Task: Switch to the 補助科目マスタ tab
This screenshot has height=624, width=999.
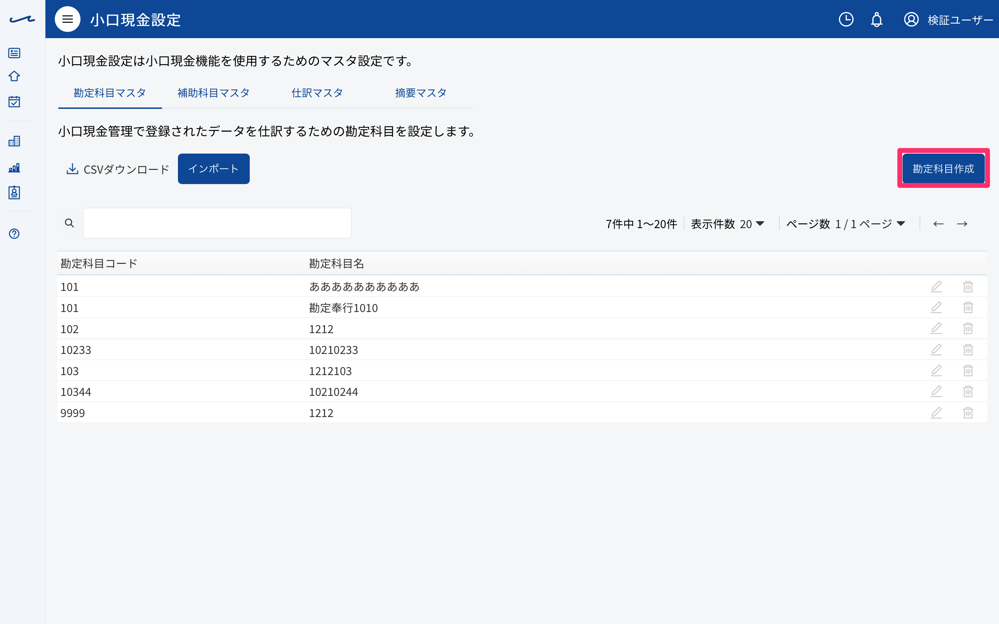Action: 213,93
